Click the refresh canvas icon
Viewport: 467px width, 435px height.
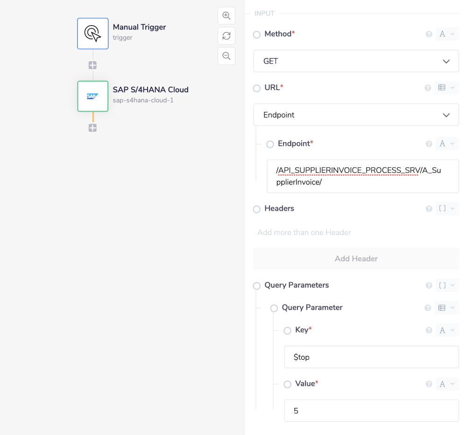click(x=226, y=36)
